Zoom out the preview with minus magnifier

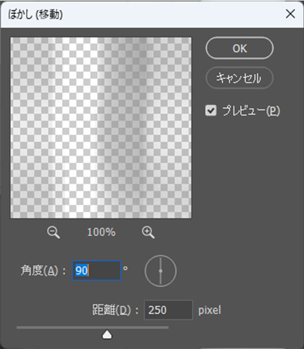tap(53, 233)
